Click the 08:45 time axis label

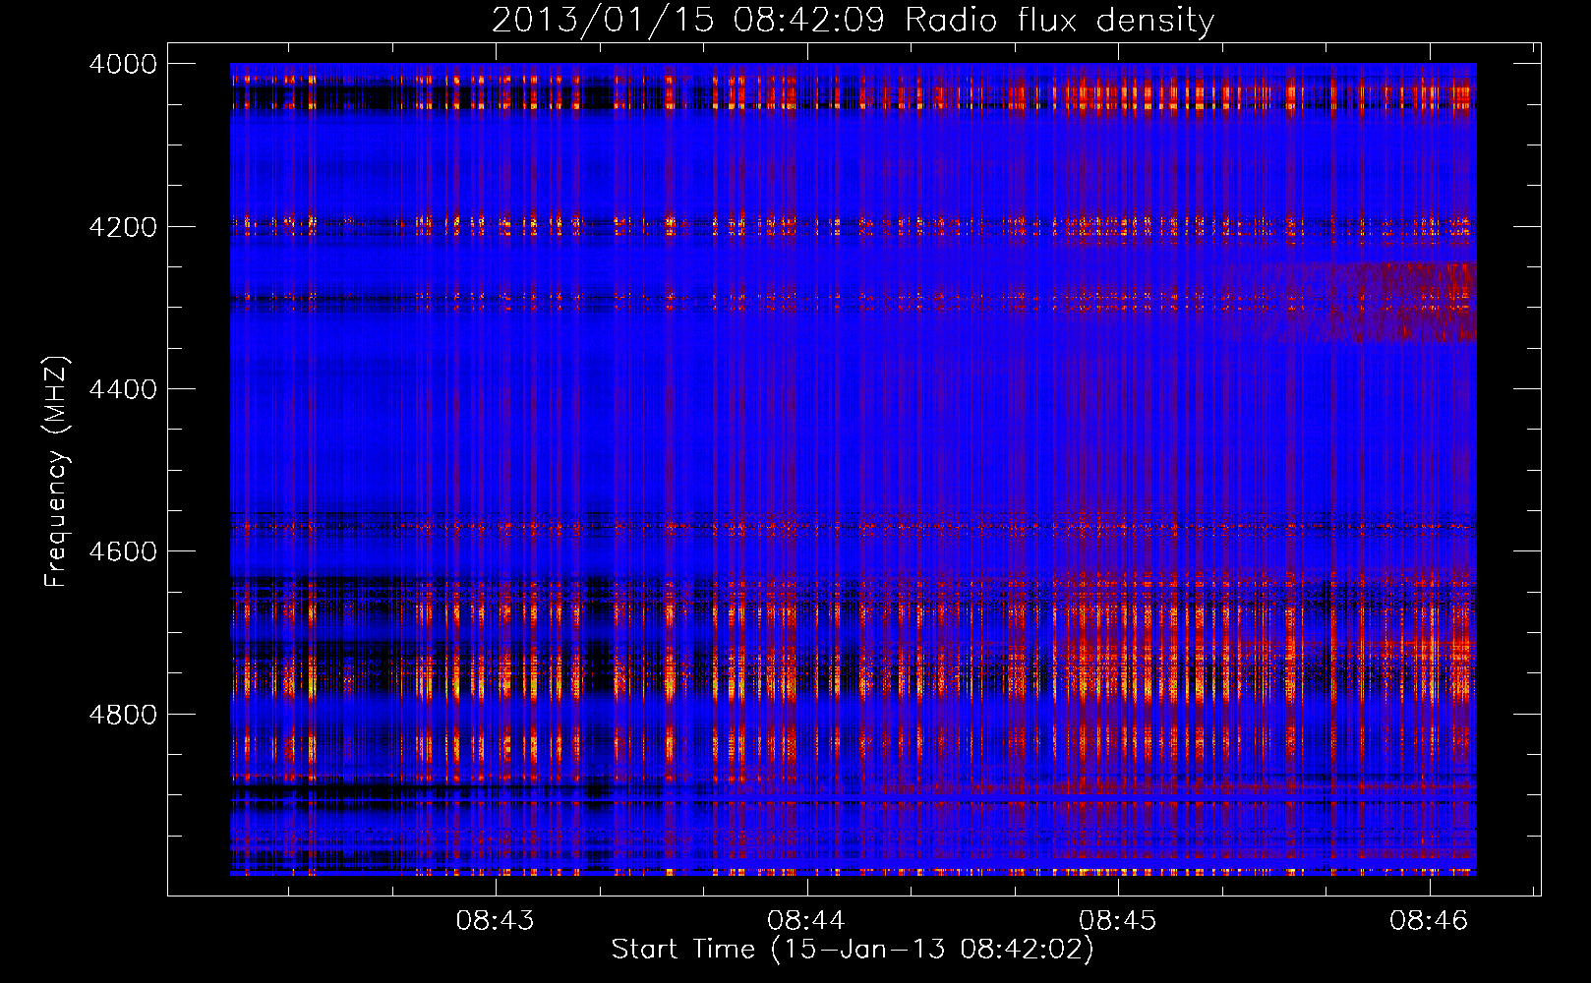point(1118,921)
